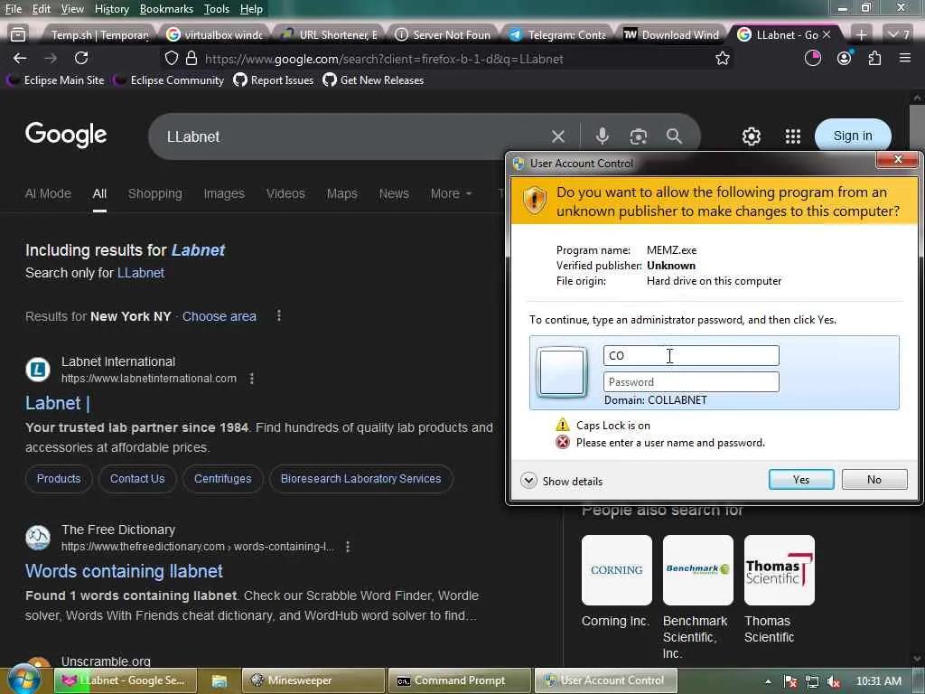Bookmark this page with the star icon

722,58
